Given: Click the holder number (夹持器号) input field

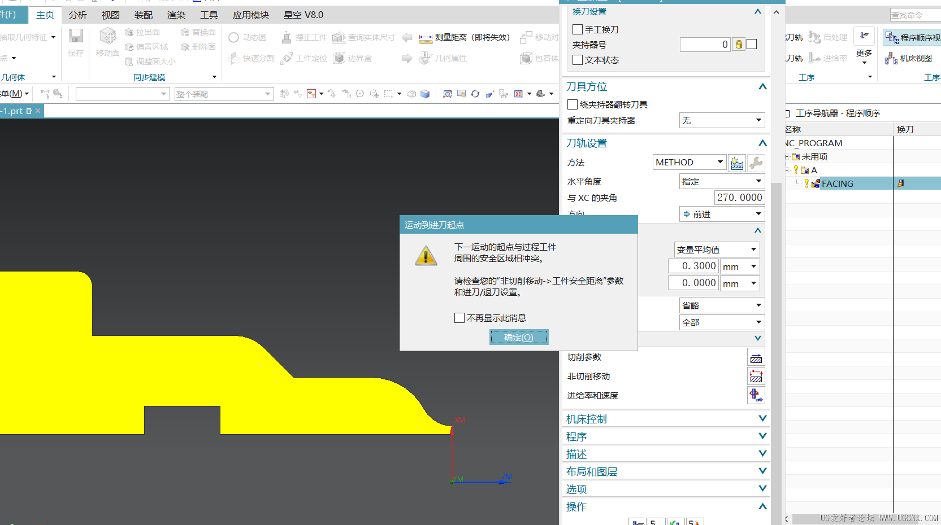Looking at the screenshot, I should click(x=705, y=45).
